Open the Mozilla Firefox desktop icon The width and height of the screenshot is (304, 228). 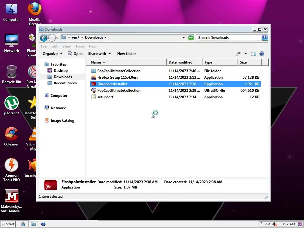[34, 14]
